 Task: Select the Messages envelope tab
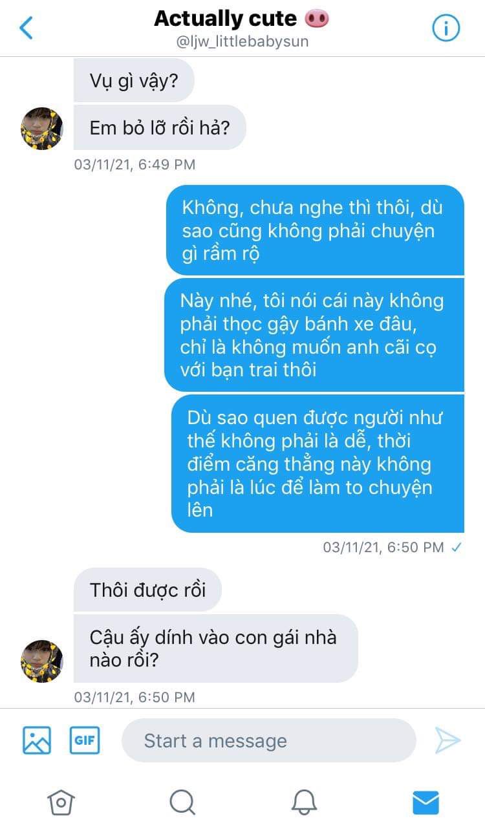click(426, 802)
